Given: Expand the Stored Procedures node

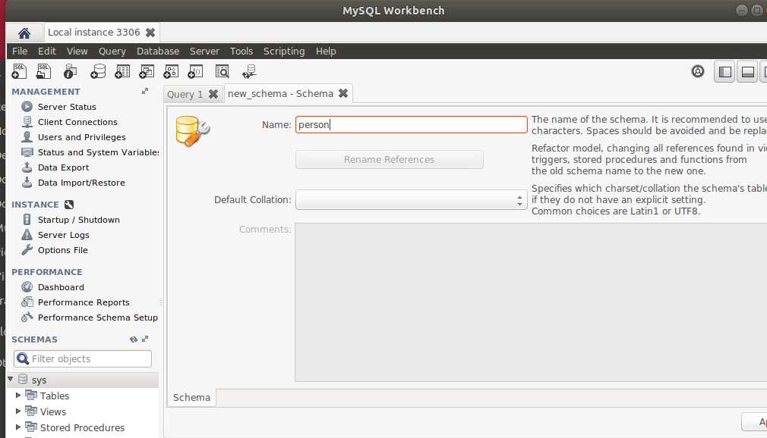Looking at the screenshot, I should (x=18, y=427).
